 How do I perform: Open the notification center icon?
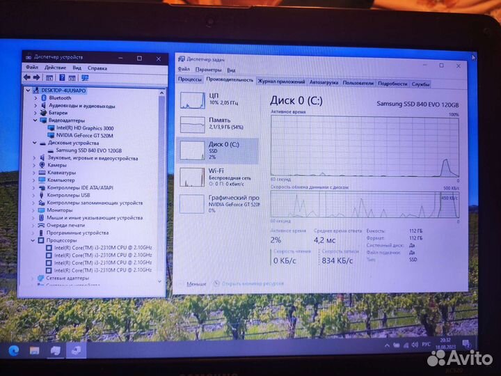coord(467,344)
